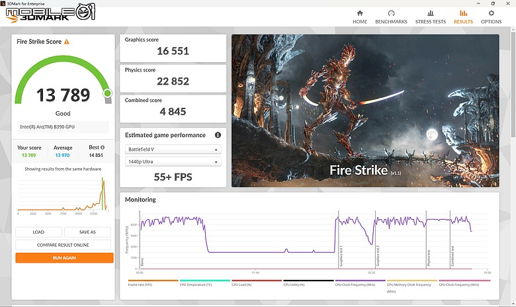This screenshot has width=516, height=307.
Task: Open the Battlefield V game dropdown
Action: pos(173,150)
